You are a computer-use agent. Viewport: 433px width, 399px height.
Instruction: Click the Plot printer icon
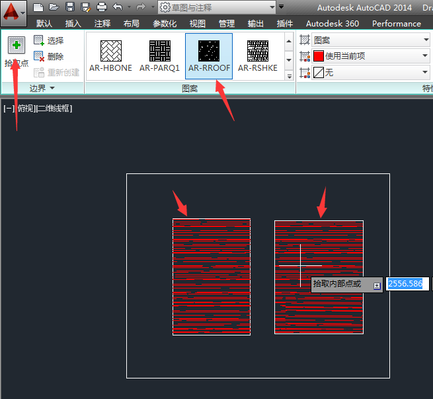[101, 7]
